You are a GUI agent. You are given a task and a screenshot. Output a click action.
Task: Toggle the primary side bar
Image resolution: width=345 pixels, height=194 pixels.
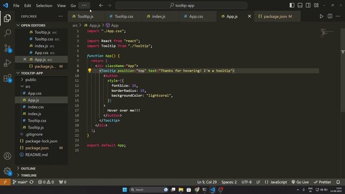click(292, 5)
